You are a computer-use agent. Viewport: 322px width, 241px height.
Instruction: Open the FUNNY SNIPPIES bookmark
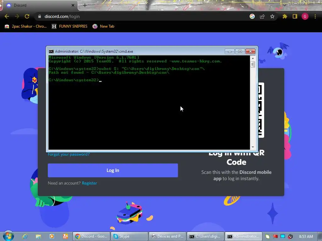69,26
